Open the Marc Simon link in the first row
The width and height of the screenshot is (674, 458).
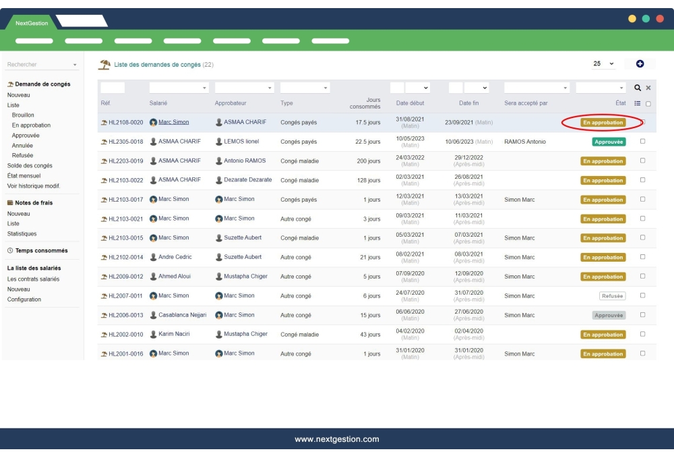174,123
